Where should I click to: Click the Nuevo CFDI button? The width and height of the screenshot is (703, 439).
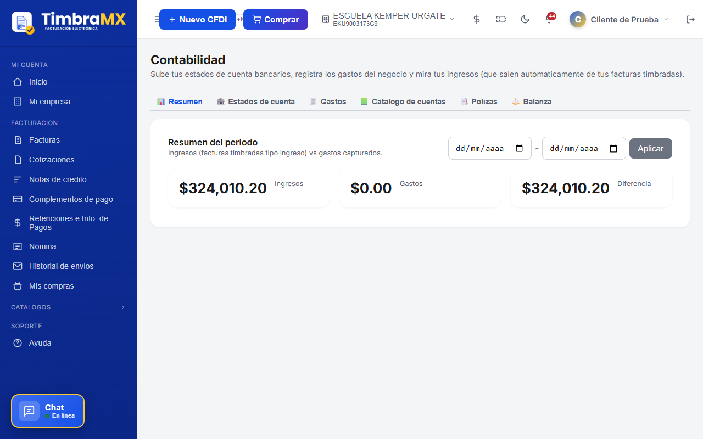pos(197,19)
